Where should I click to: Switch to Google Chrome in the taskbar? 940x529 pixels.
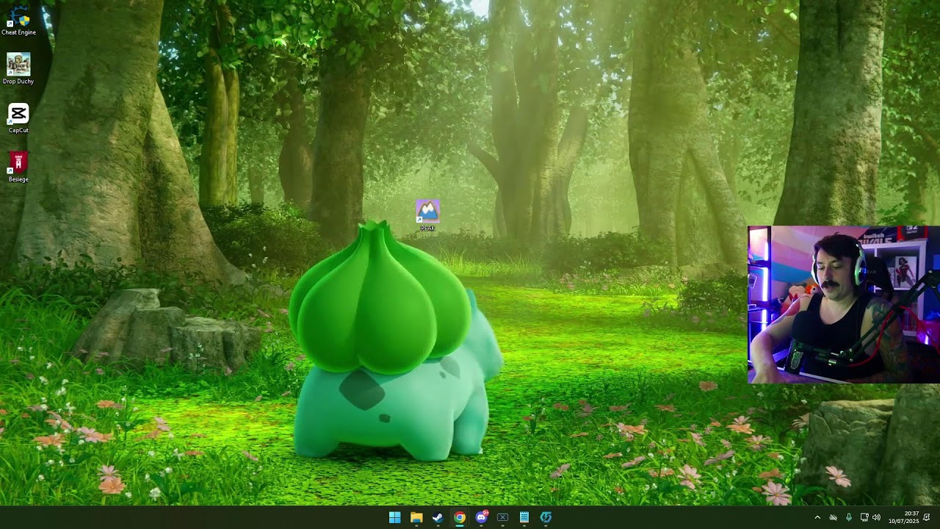(x=459, y=517)
